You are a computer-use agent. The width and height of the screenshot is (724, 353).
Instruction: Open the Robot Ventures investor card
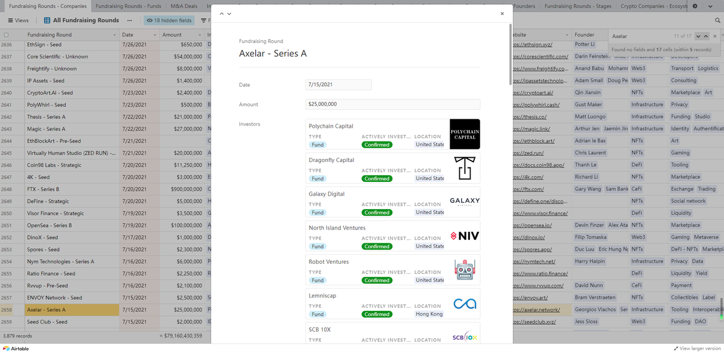(393, 269)
